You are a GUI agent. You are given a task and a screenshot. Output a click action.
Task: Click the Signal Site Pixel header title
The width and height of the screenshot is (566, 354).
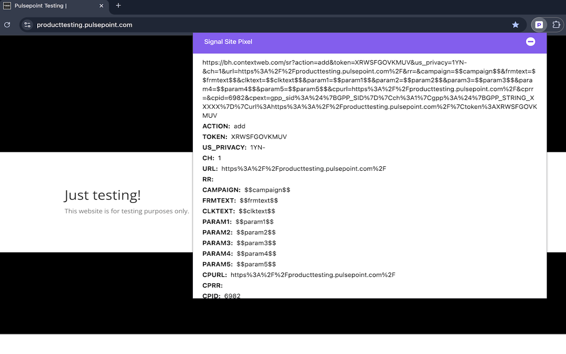(228, 42)
